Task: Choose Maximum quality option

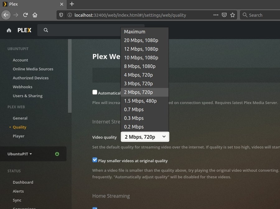Action: [x=144, y=32]
